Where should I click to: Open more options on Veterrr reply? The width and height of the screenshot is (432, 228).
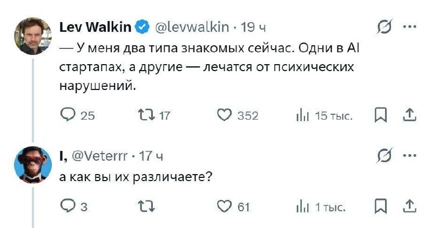coord(410,155)
